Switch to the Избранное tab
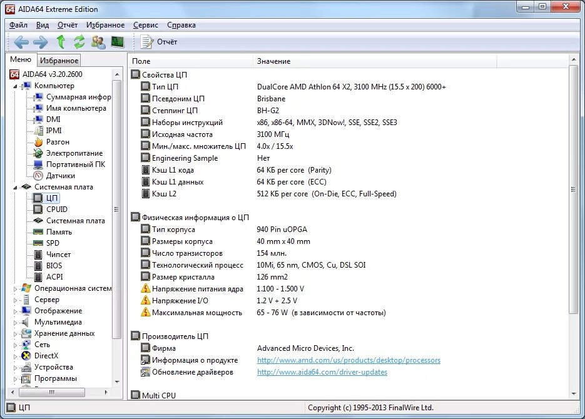 pos(59,61)
